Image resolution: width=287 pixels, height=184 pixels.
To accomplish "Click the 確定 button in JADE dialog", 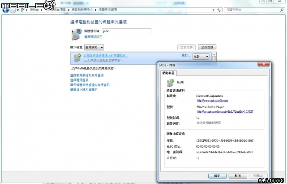I will click(217, 176).
